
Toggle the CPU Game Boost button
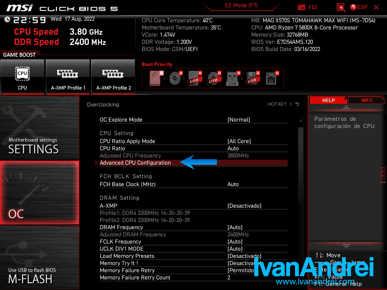click(x=22, y=77)
